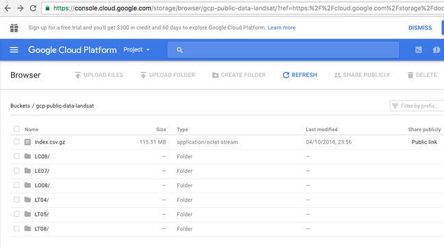
Task: Go to Buckets breadcrumb link
Action: click(x=20, y=106)
